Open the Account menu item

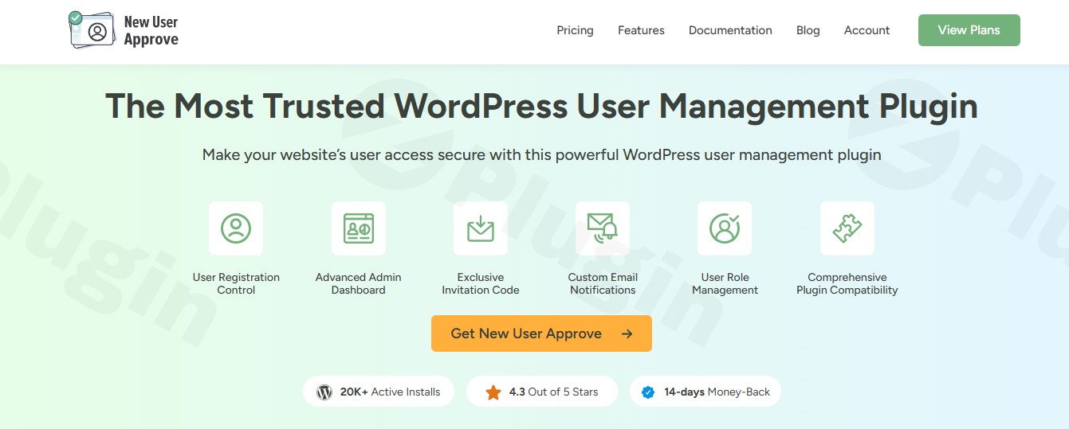pyautogui.click(x=867, y=30)
